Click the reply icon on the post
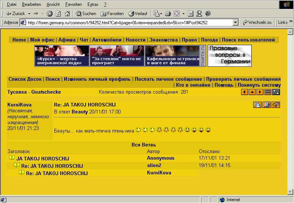 pos(275,105)
